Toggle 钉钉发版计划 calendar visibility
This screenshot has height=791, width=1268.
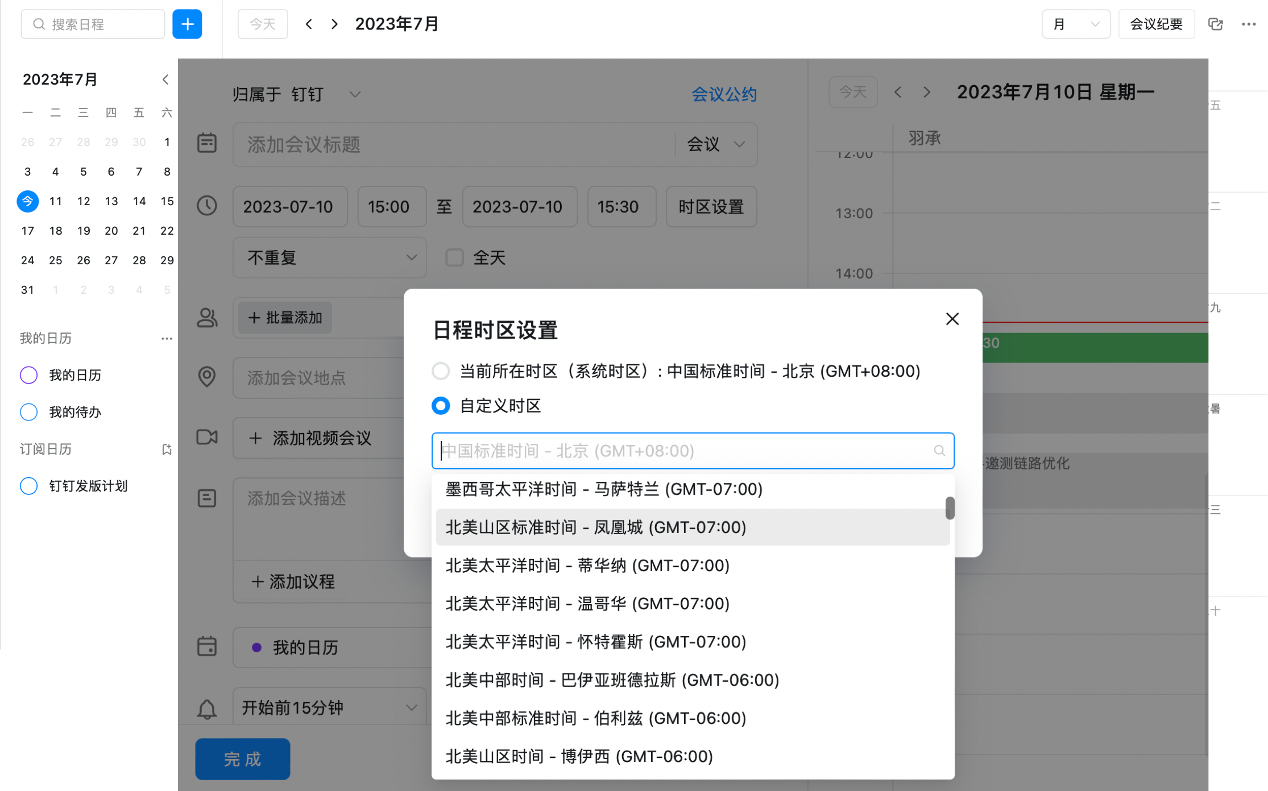click(x=28, y=486)
